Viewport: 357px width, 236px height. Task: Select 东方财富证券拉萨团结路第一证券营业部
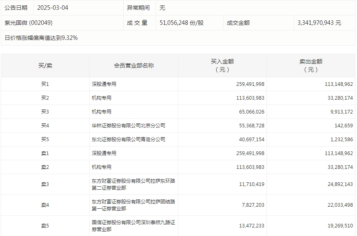[133, 205]
